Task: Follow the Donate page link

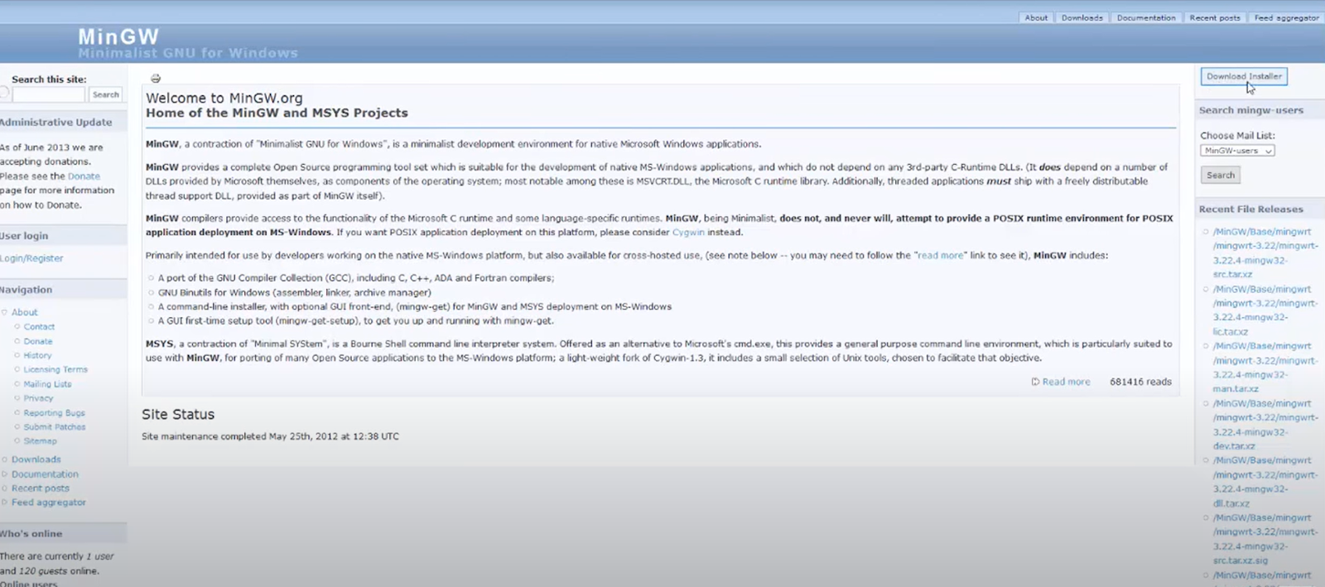Action: click(x=84, y=176)
